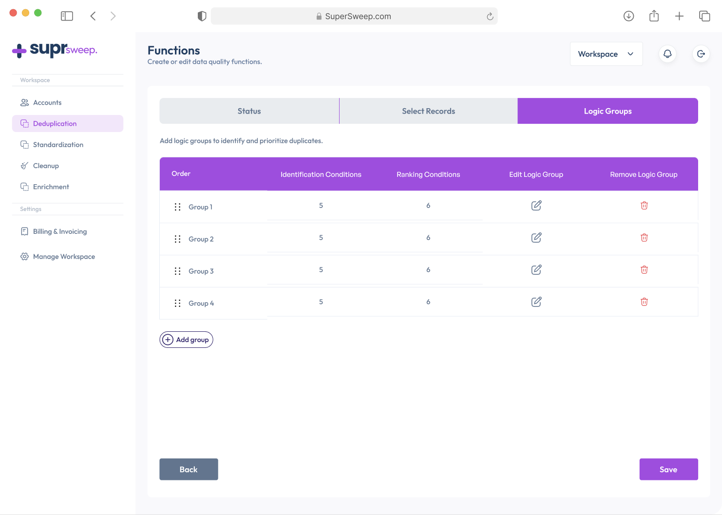This screenshot has width=722, height=515.
Task: Open the Accounts section in the sidebar
Action: click(47, 102)
